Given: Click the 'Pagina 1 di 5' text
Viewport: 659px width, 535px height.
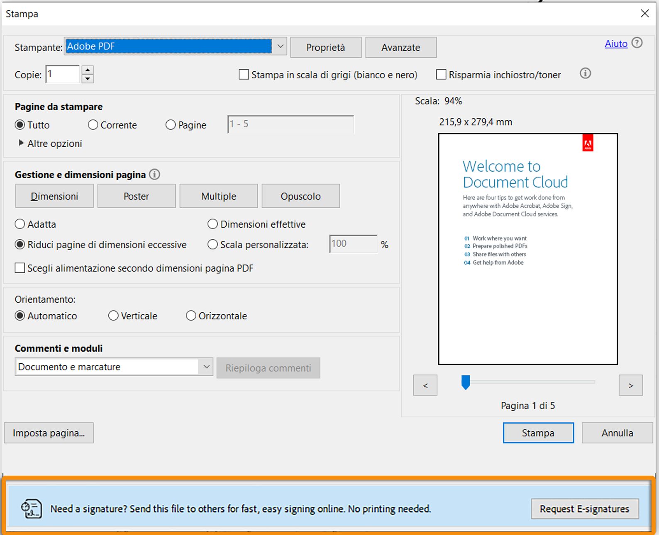Looking at the screenshot, I should coord(528,406).
